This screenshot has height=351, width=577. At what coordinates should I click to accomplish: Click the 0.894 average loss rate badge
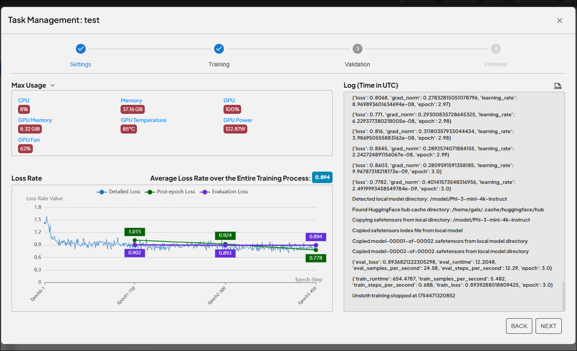coord(322,177)
